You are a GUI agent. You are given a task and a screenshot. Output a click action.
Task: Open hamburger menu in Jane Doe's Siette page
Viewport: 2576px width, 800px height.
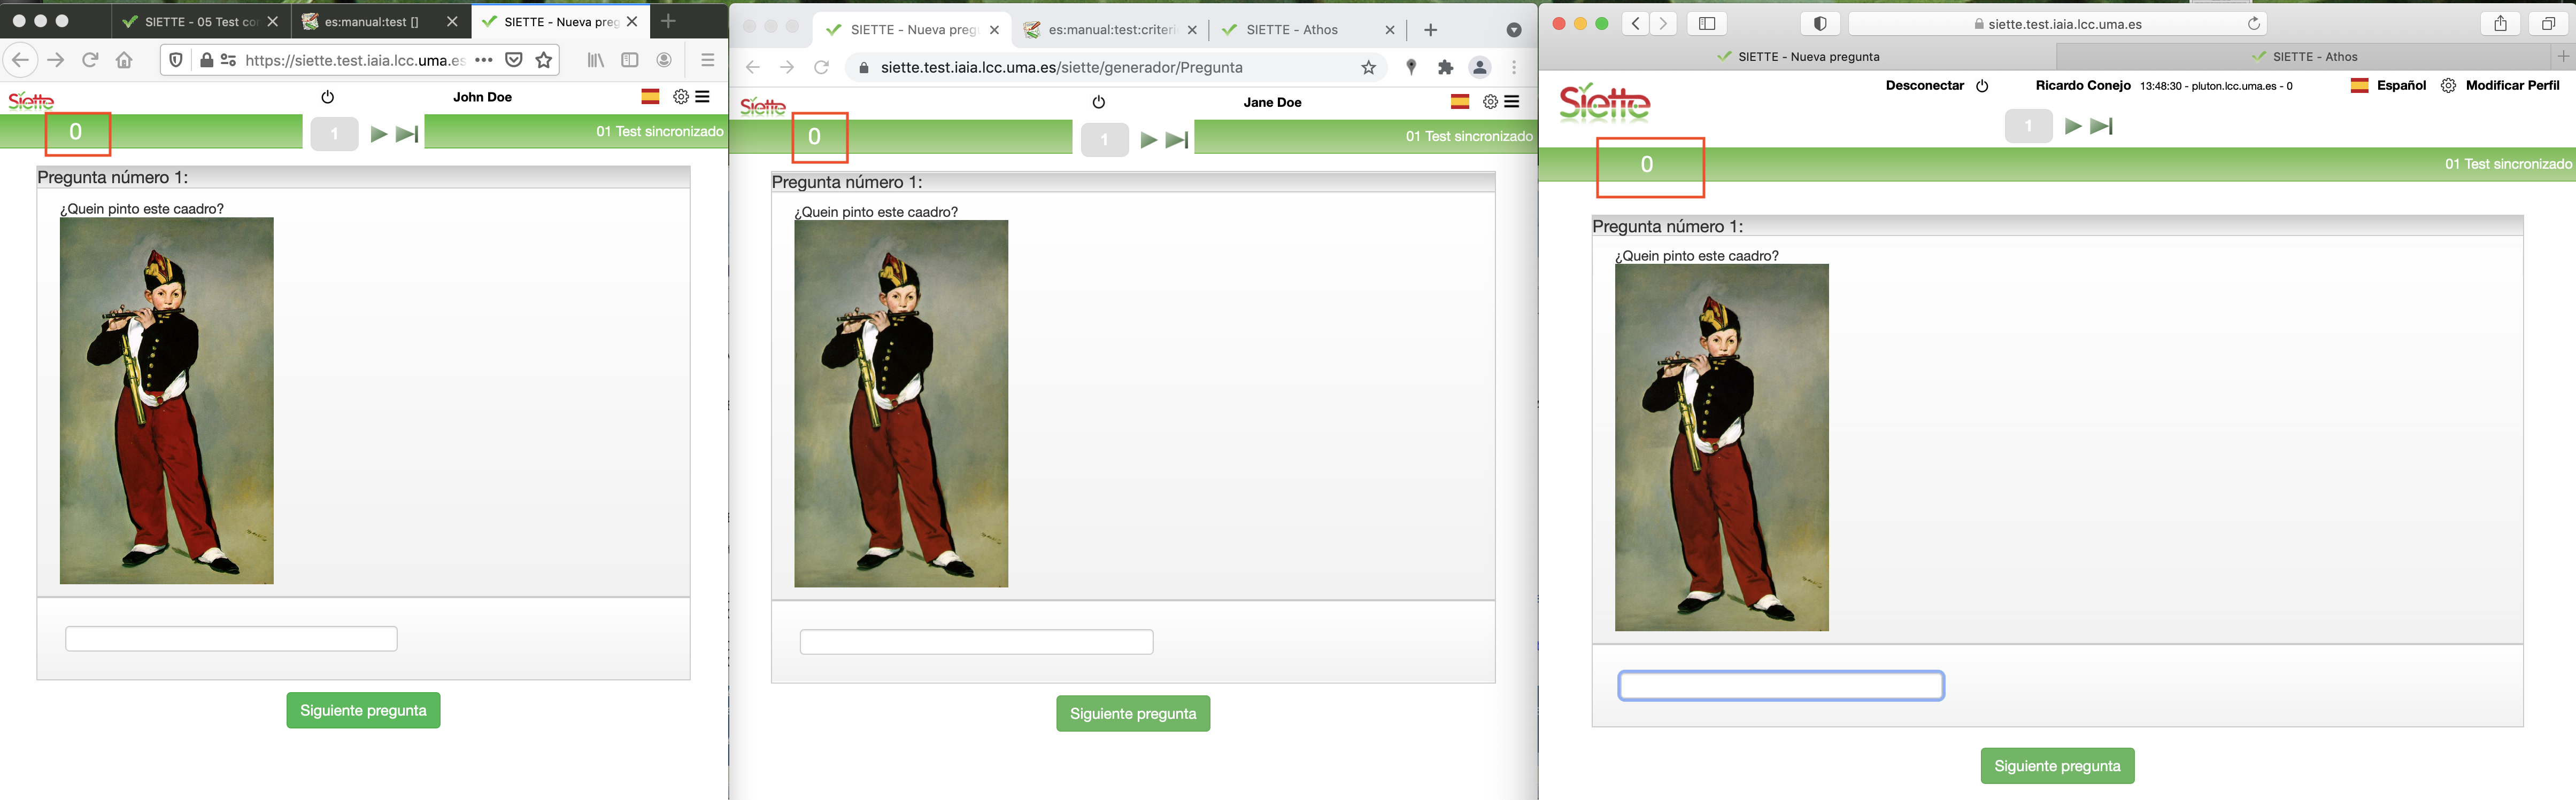(x=1512, y=102)
